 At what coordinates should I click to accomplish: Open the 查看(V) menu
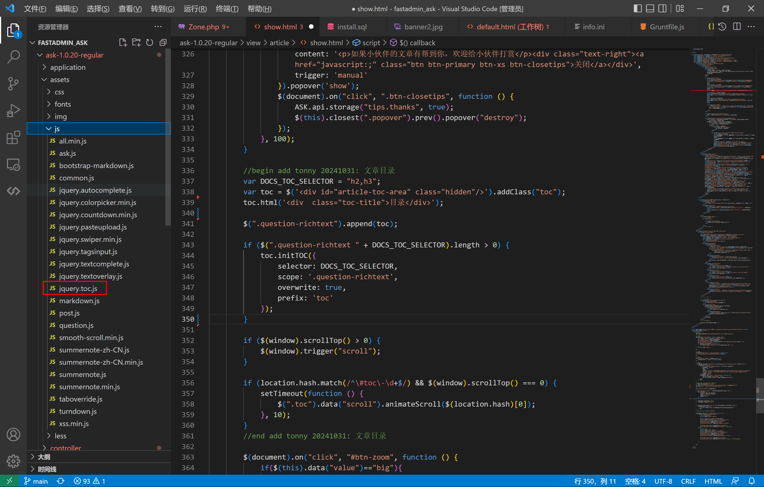pyautogui.click(x=130, y=9)
